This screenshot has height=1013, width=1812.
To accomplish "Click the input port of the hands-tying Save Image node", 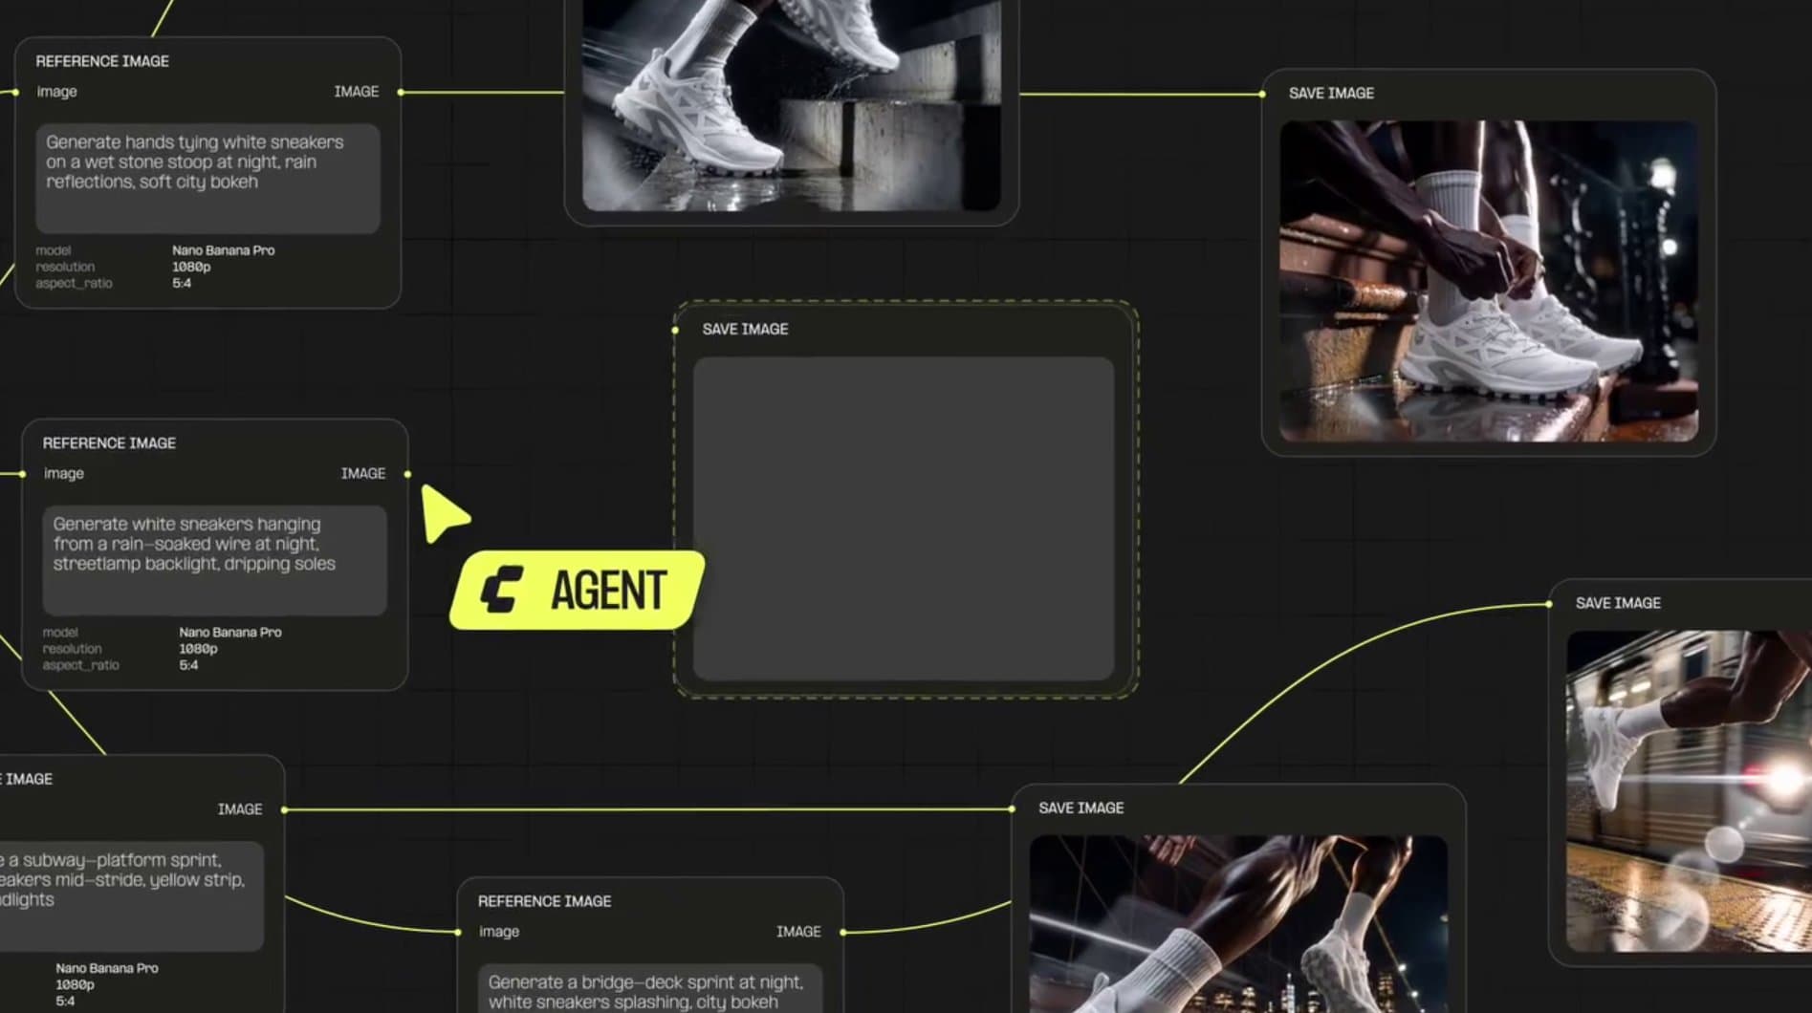I will [1262, 94].
